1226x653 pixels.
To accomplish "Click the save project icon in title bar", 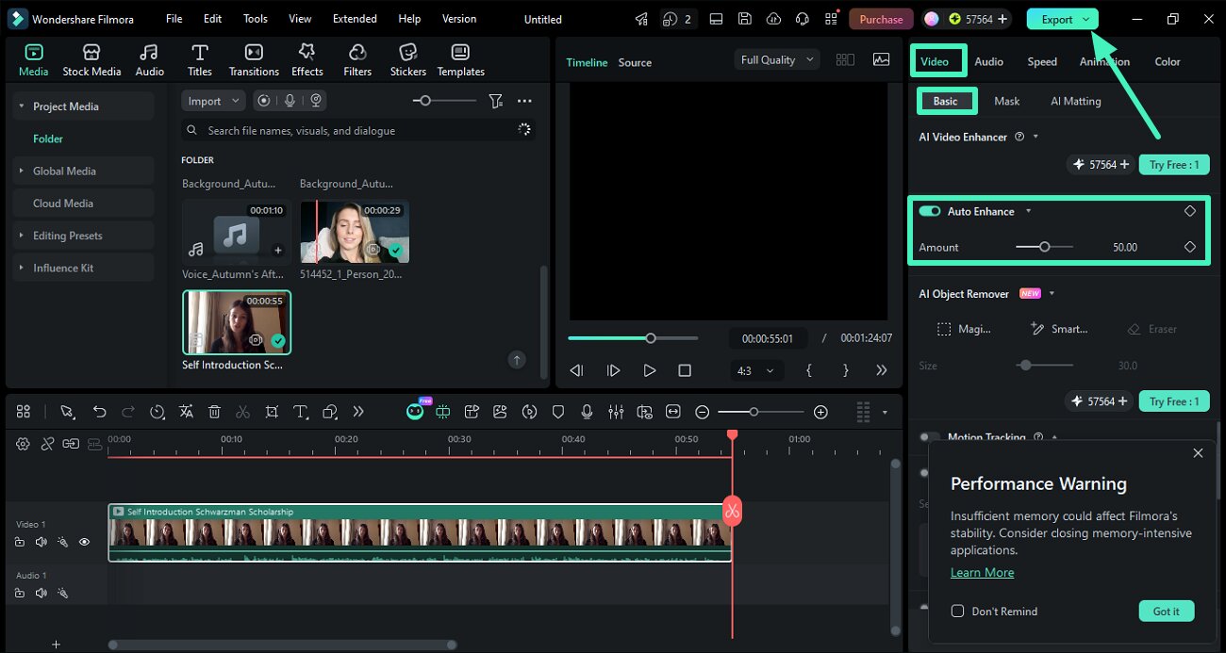I will coord(745,19).
